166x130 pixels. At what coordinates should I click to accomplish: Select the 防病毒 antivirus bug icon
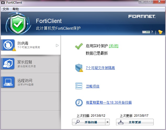tap(8, 45)
